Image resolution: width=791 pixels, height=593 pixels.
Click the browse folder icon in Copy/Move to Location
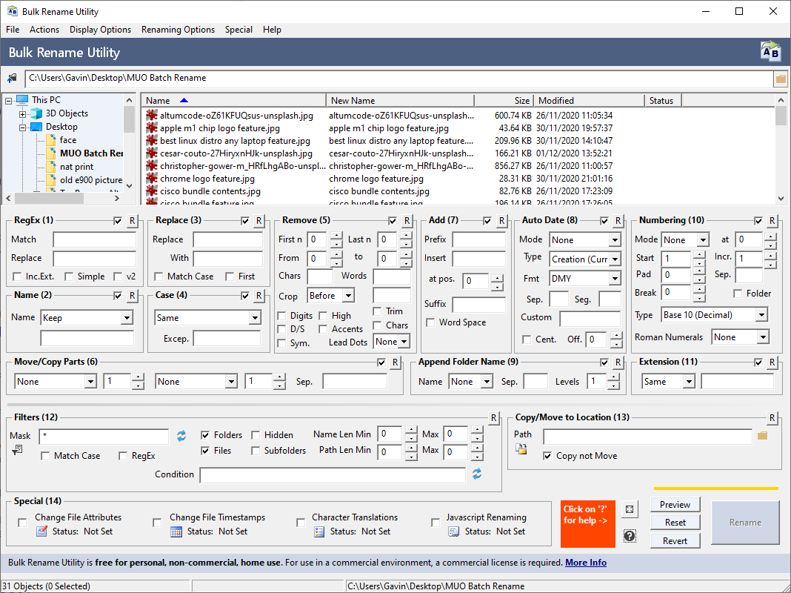click(762, 436)
